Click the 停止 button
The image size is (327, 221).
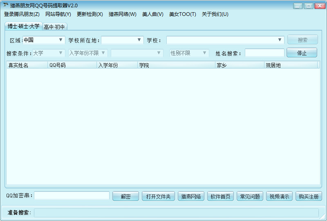pyautogui.click(x=302, y=53)
